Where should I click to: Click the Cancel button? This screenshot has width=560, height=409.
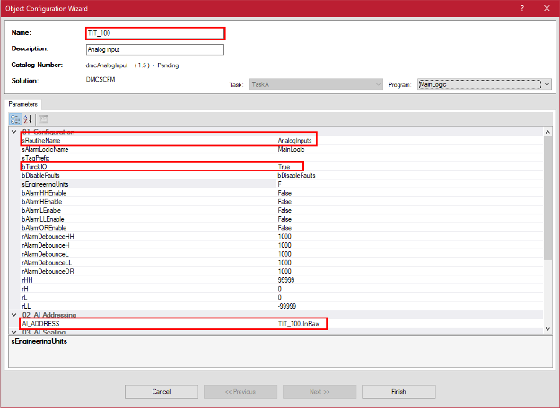click(162, 391)
